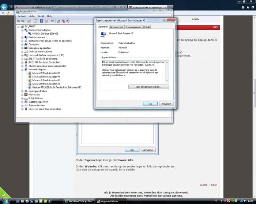
Task: Click disable device toolbar icon with red X
Action: pyautogui.click(x=63, y=21)
